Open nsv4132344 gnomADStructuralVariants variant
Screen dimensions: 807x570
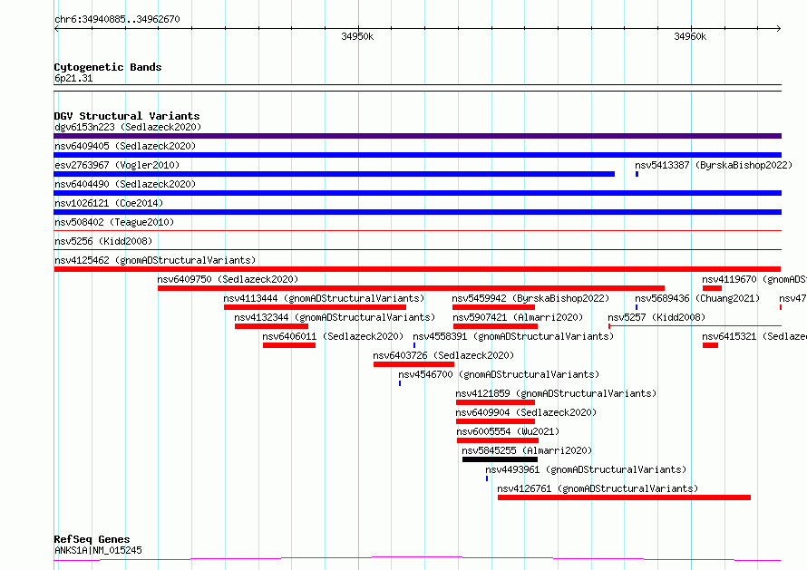pyautogui.click(x=335, y=317)
